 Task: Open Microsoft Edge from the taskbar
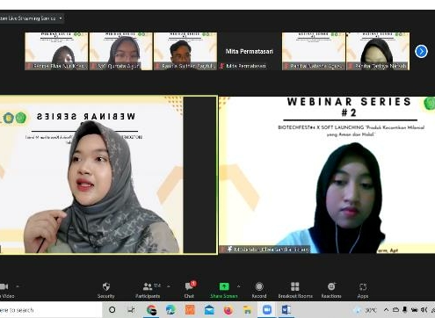point(170,310)
